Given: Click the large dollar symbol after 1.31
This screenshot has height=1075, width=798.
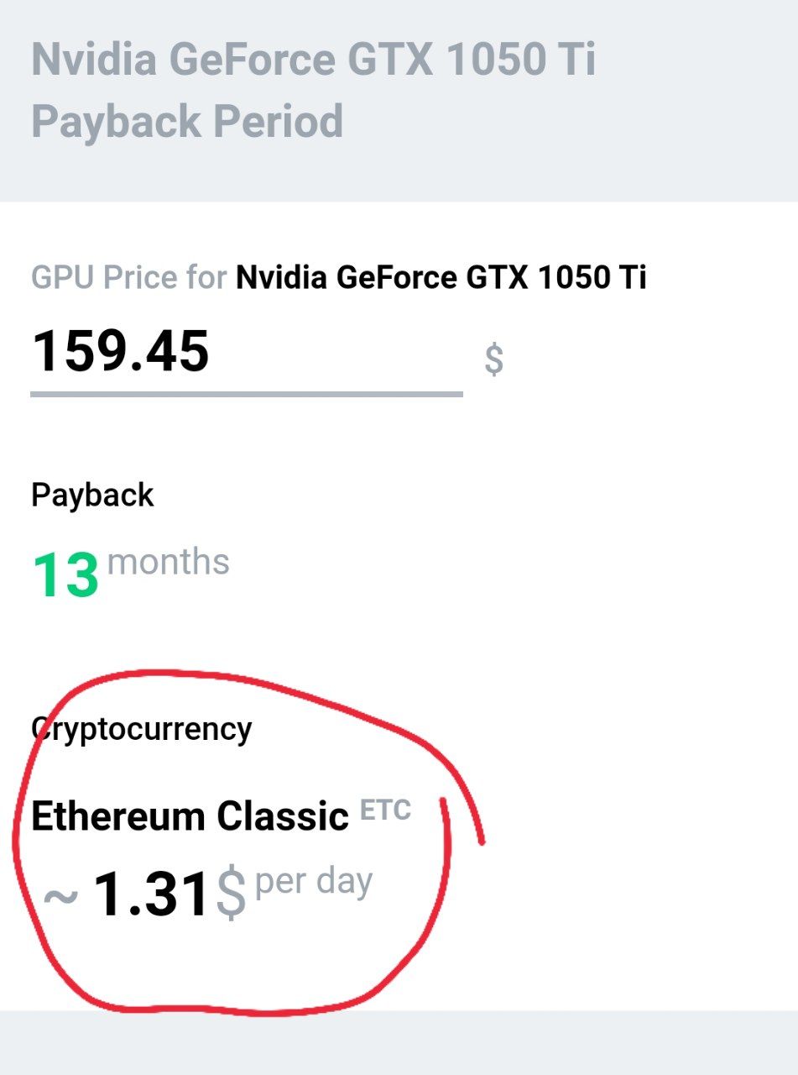Looking at the screenshot, I should 231,894.
